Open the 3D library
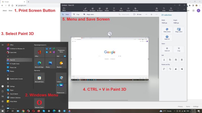The height and width of the screenshot is (113, 202). pos(136,9)
